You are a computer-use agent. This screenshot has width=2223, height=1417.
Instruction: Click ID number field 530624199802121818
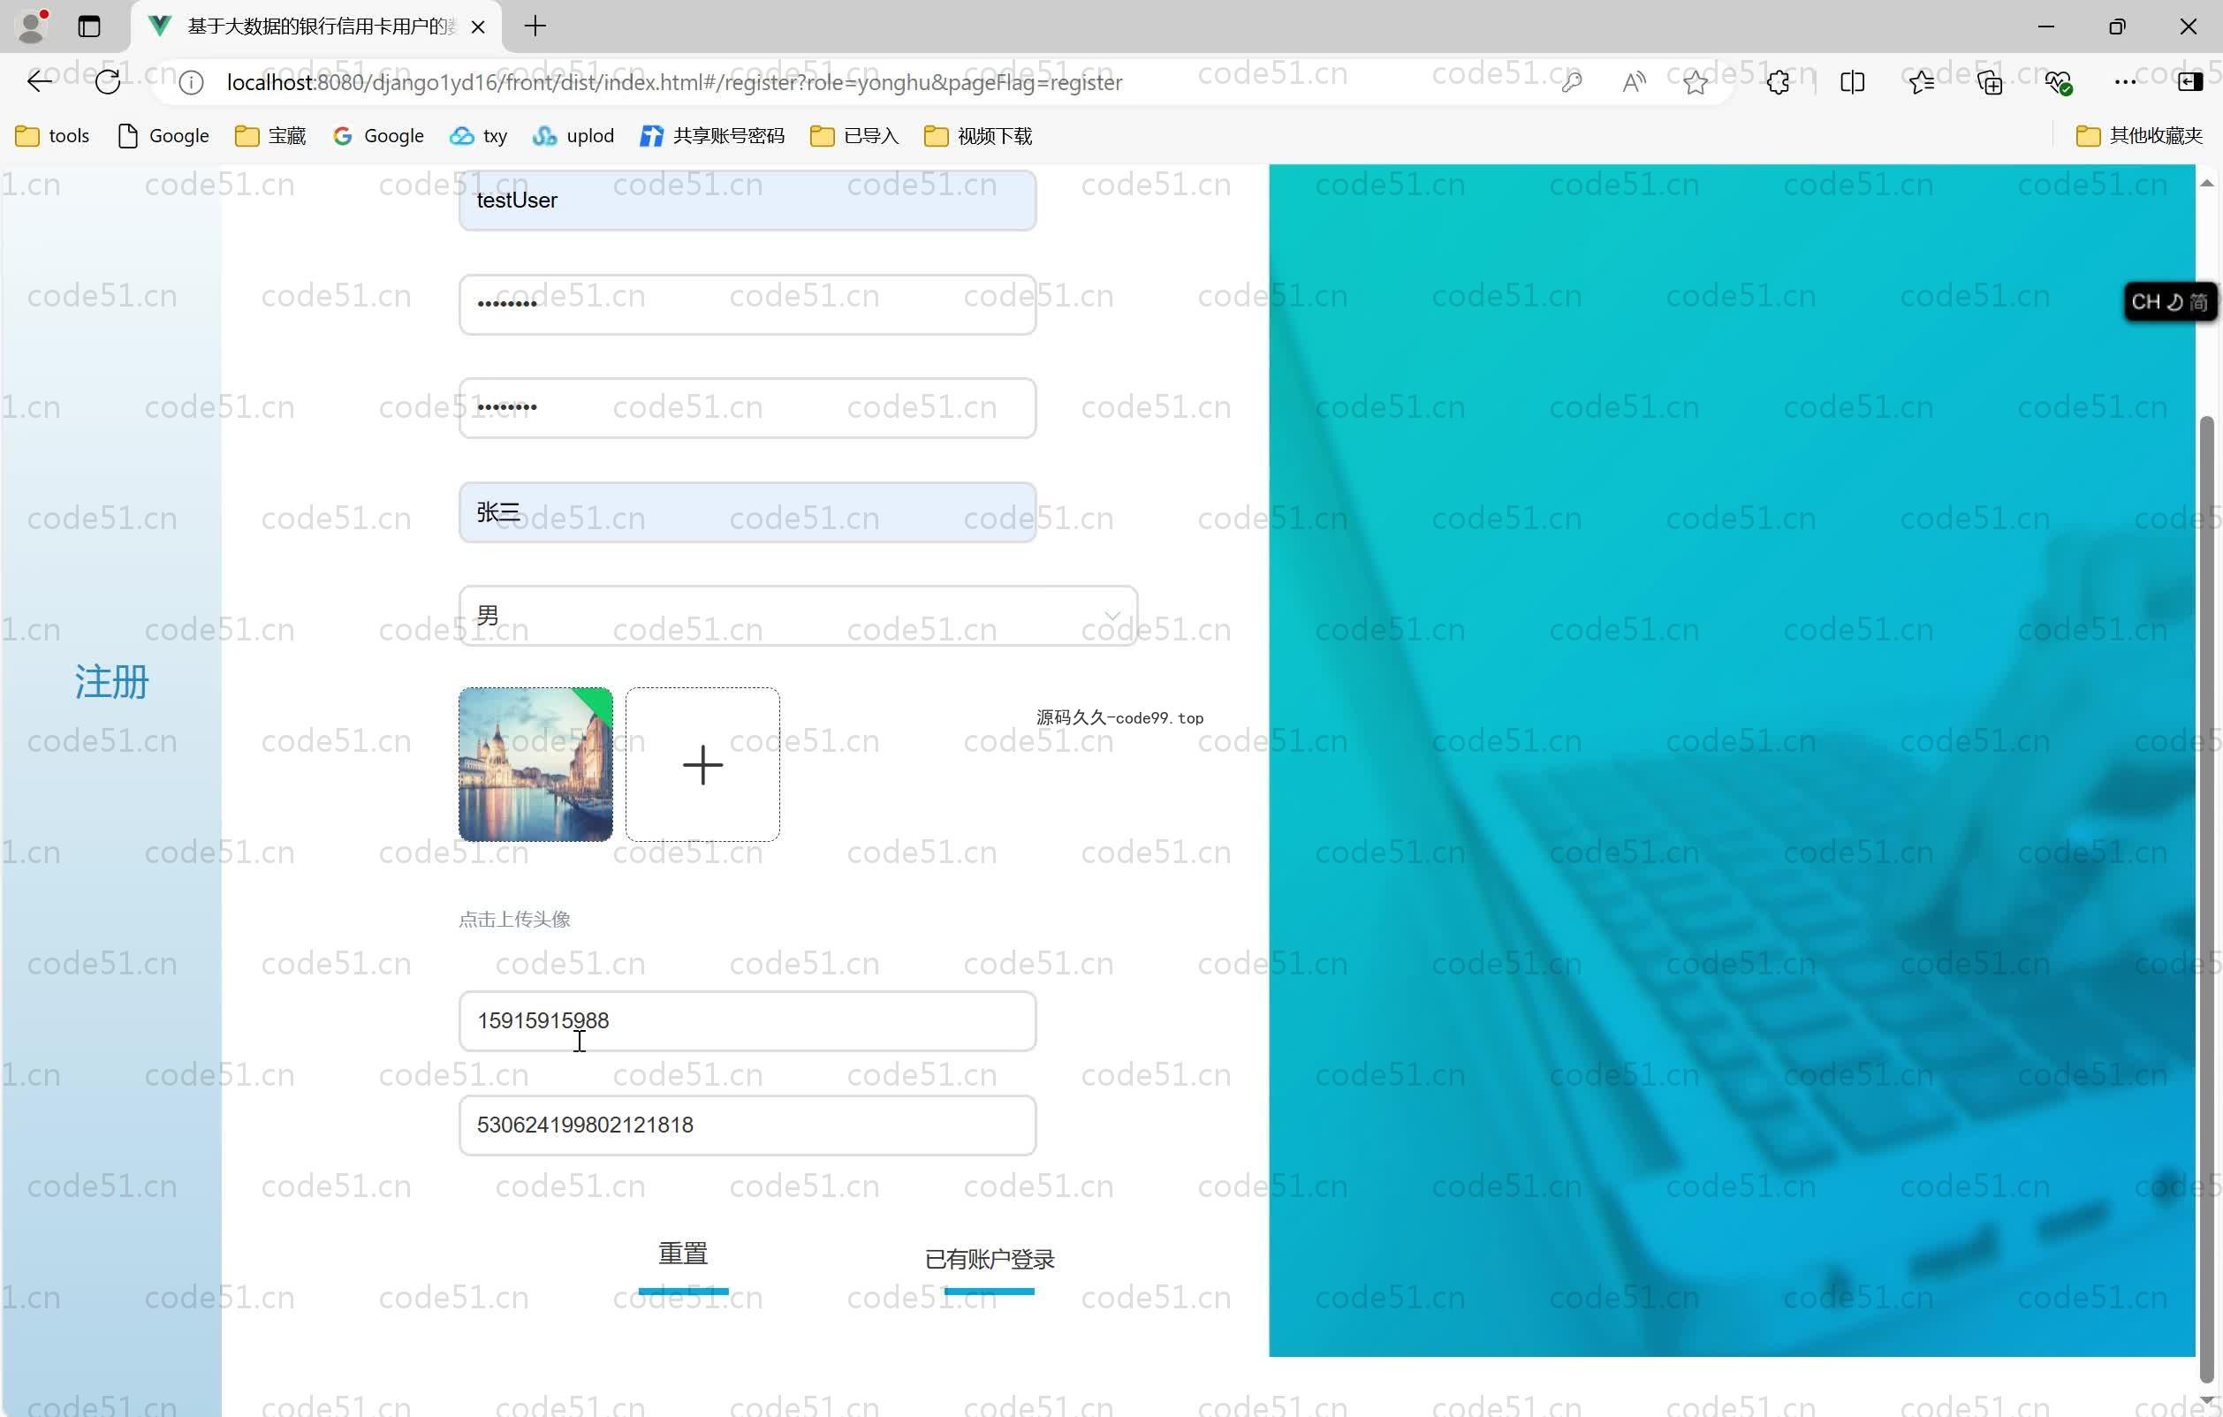click(x=747, y=1125)
